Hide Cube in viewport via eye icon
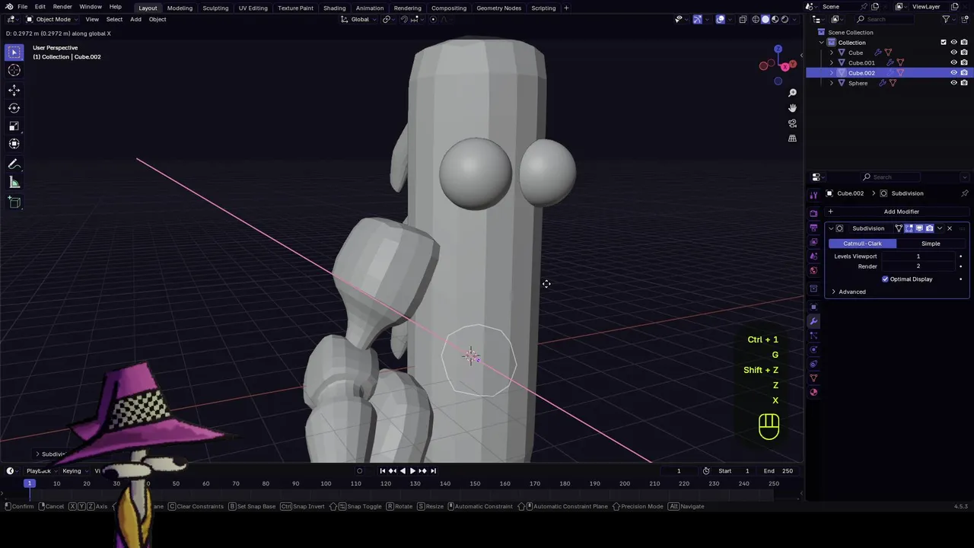Screen dimensions: 974x548 [x=953, y=53]
